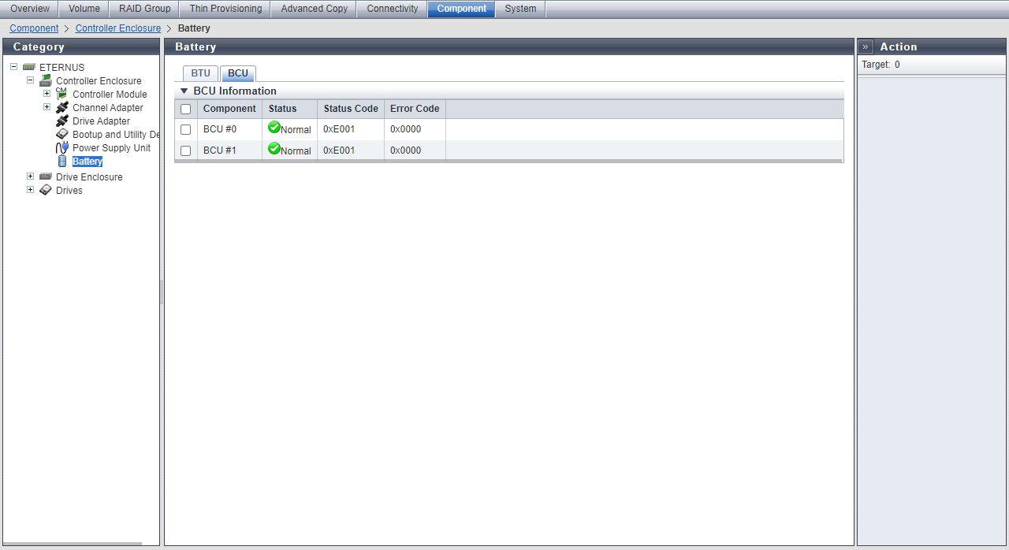Click the Category panel horizontal scrollbar
Image resolution: width=1009 pixels, height=550 pixels.
pos(73,544)
